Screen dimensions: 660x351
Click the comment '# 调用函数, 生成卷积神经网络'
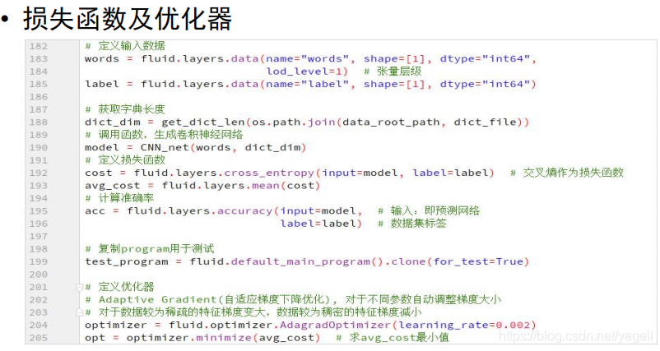(164, 135)
